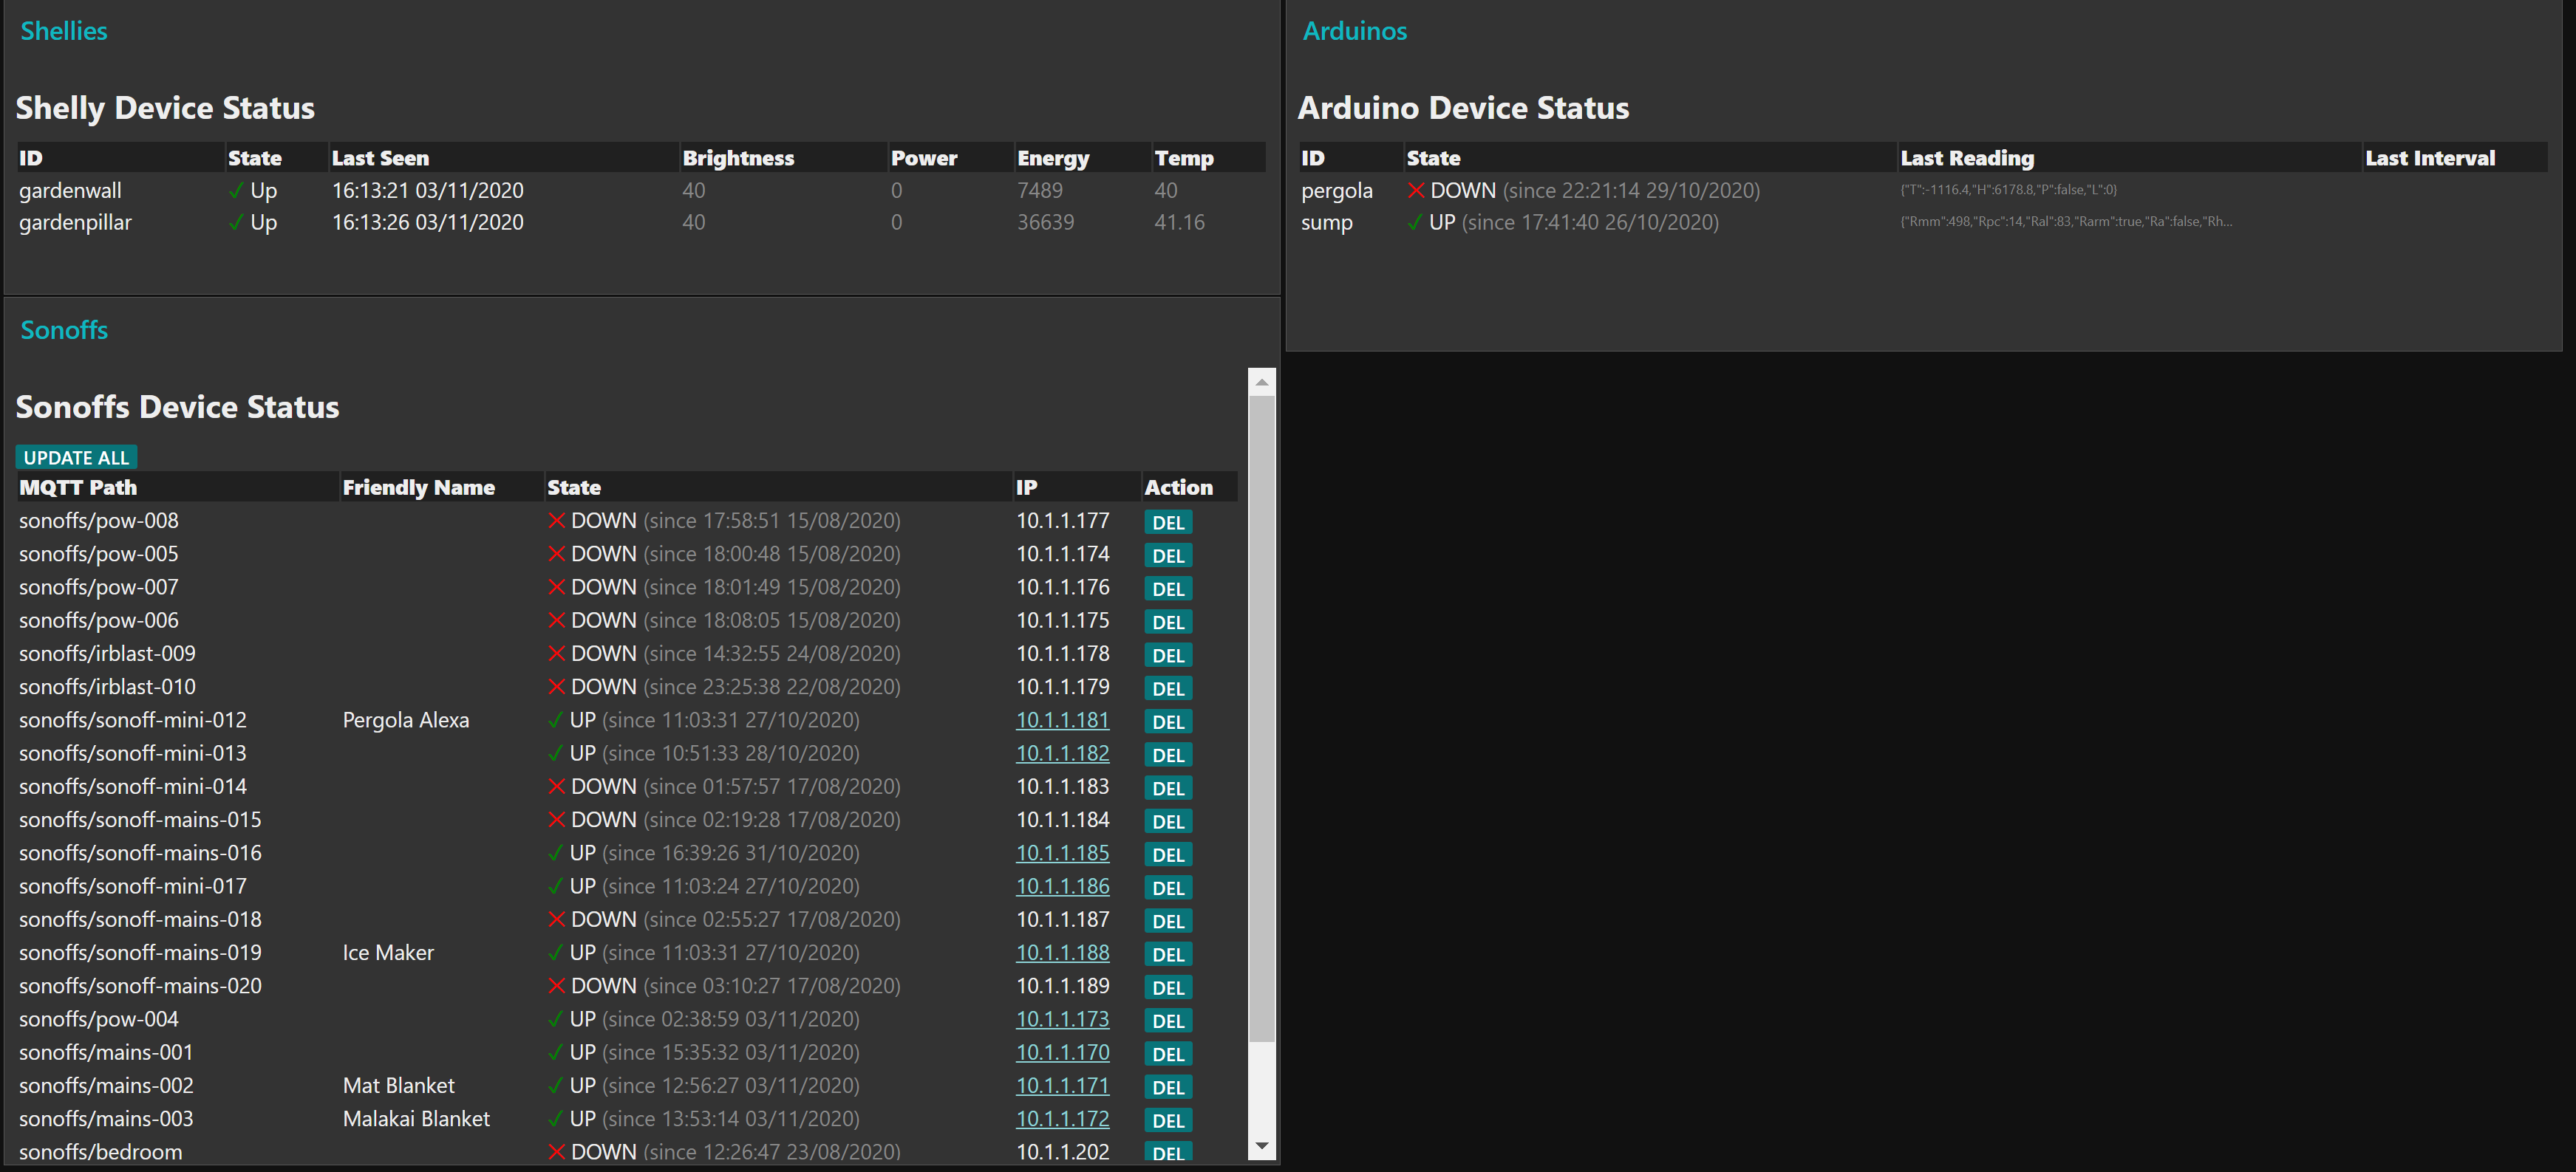Viewport: 2576px width, 1172px height.
Task: Open the Shellies section heading
Action: point(64,31)
